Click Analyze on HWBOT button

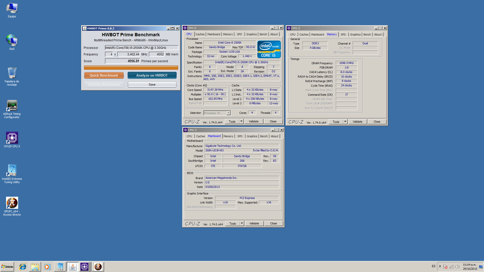tap(152, 75)
